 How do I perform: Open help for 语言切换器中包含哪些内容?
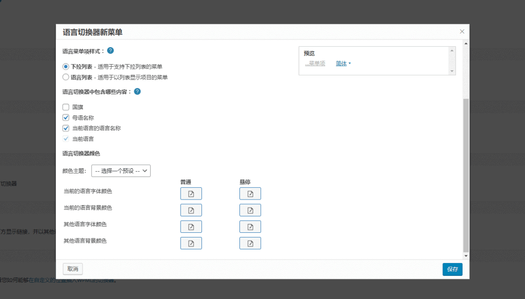tap(137, 91)
